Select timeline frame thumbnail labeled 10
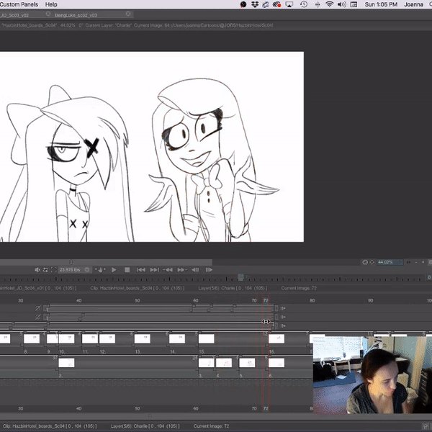 tap(66, 338)
